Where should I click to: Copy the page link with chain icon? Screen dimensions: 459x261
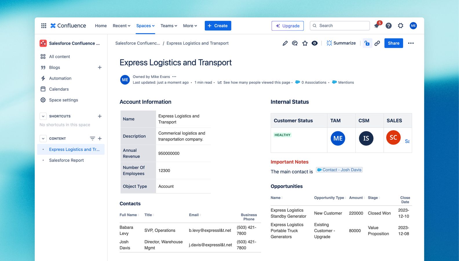[377, 43]
